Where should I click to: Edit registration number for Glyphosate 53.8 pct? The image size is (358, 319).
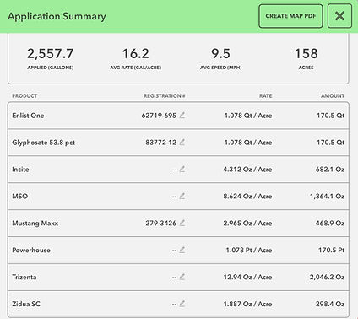182,142
